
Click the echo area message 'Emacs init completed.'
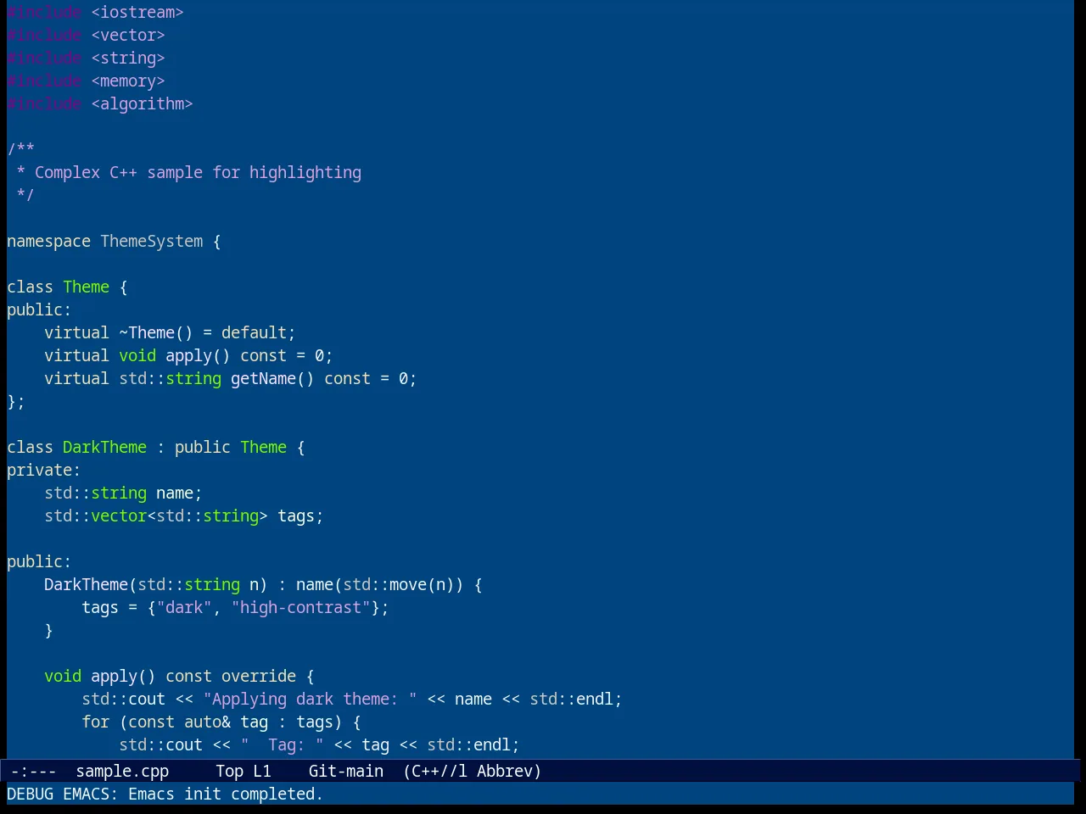click(x=226, y=794)
